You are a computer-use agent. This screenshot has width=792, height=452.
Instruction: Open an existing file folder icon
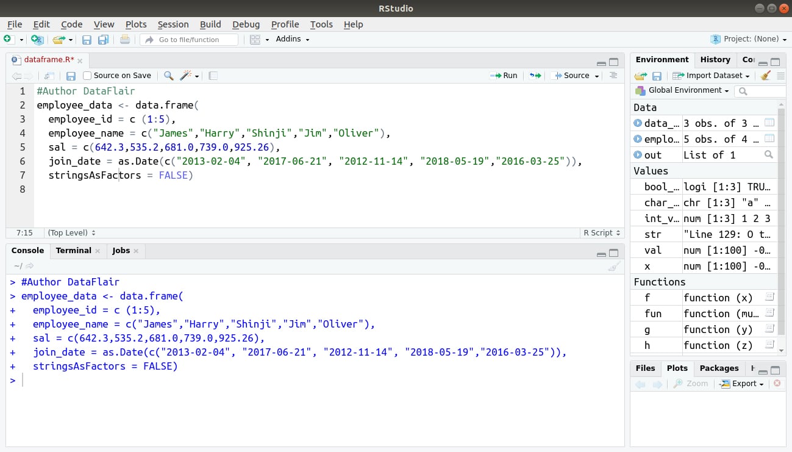click(x=59, y=40)
